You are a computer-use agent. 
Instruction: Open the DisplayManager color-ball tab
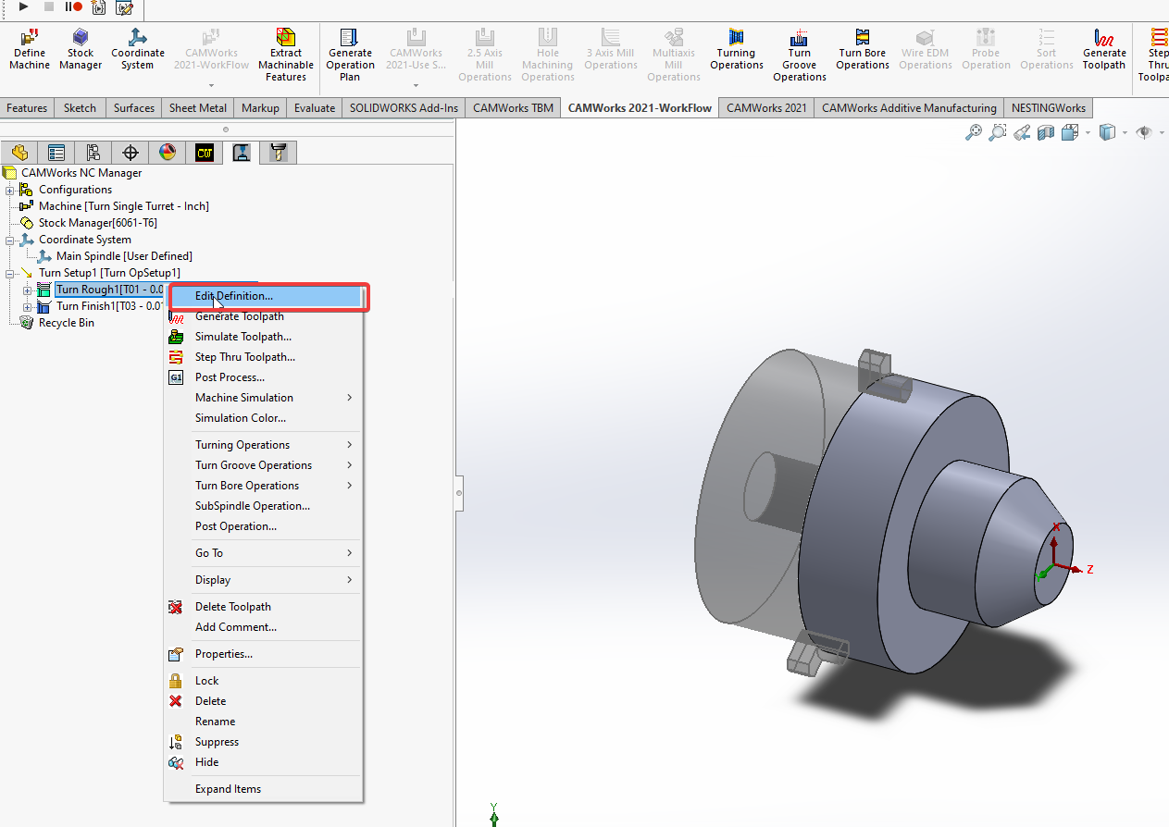tap(168, 153)
